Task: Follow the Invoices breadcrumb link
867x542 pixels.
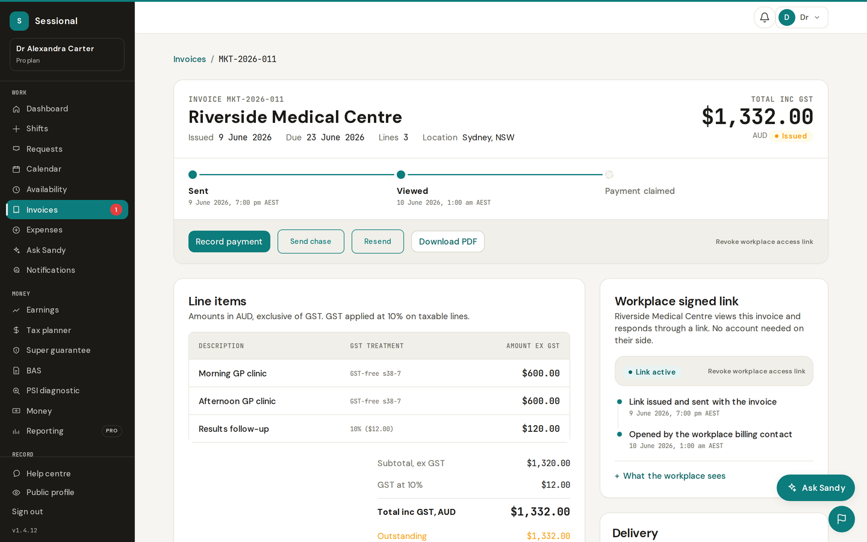Action: (x=190, y=59)
